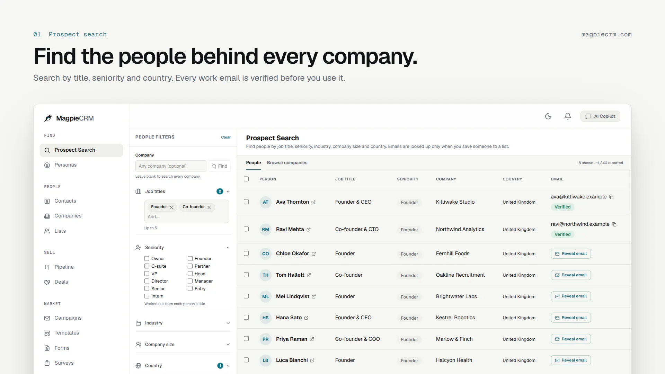Expand the Country filter

click(228, 366)
